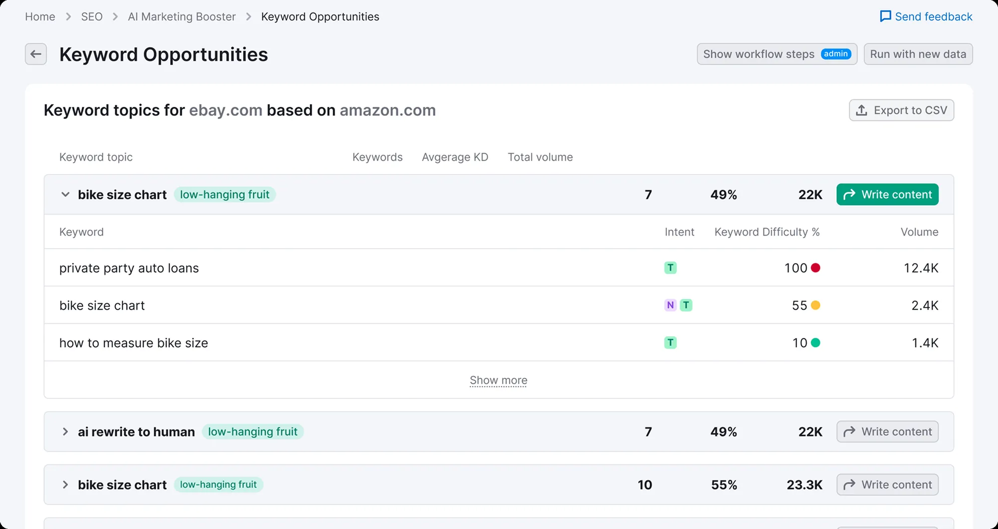This screenshot has height=529, width=998.
Task: Click the Send feedback chat icon
Action: [885, 16]
